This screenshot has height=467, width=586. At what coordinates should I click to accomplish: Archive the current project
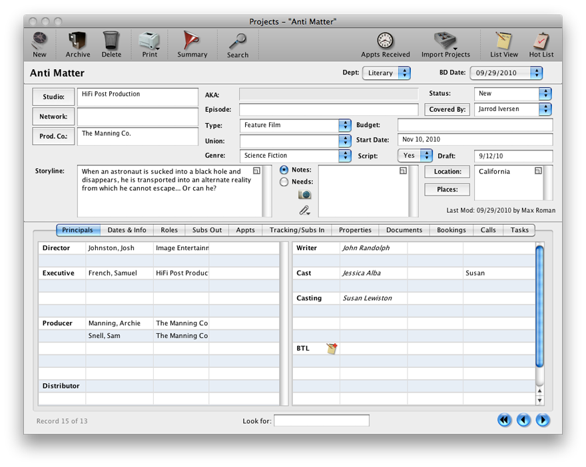click(78, 45)
